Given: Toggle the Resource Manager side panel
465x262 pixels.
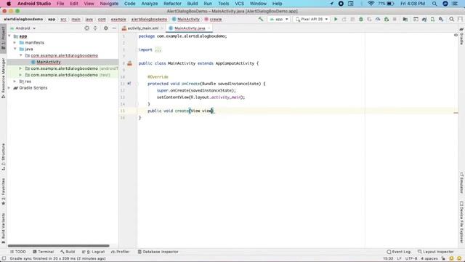Looking at the screenshot, I should pyautogui.click(x=3, y=78).
